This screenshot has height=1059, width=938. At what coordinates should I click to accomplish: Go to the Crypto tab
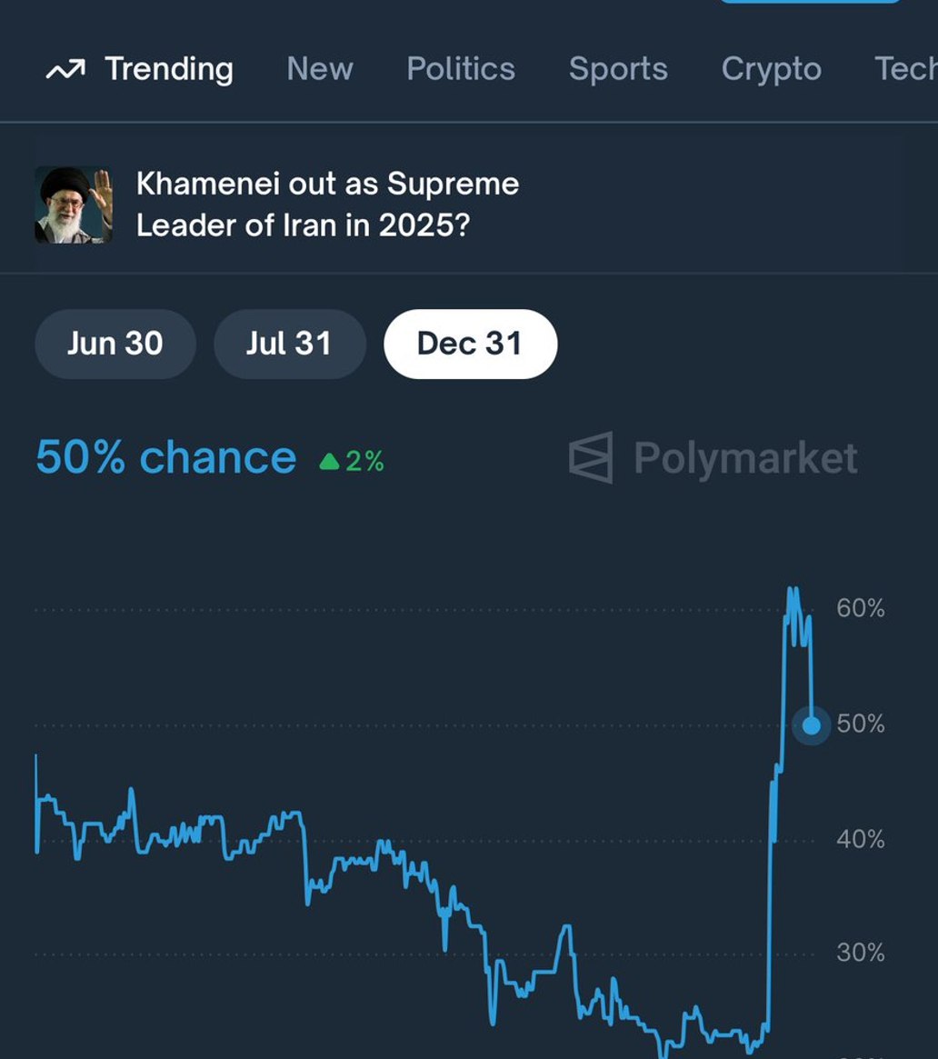[771, 68]
